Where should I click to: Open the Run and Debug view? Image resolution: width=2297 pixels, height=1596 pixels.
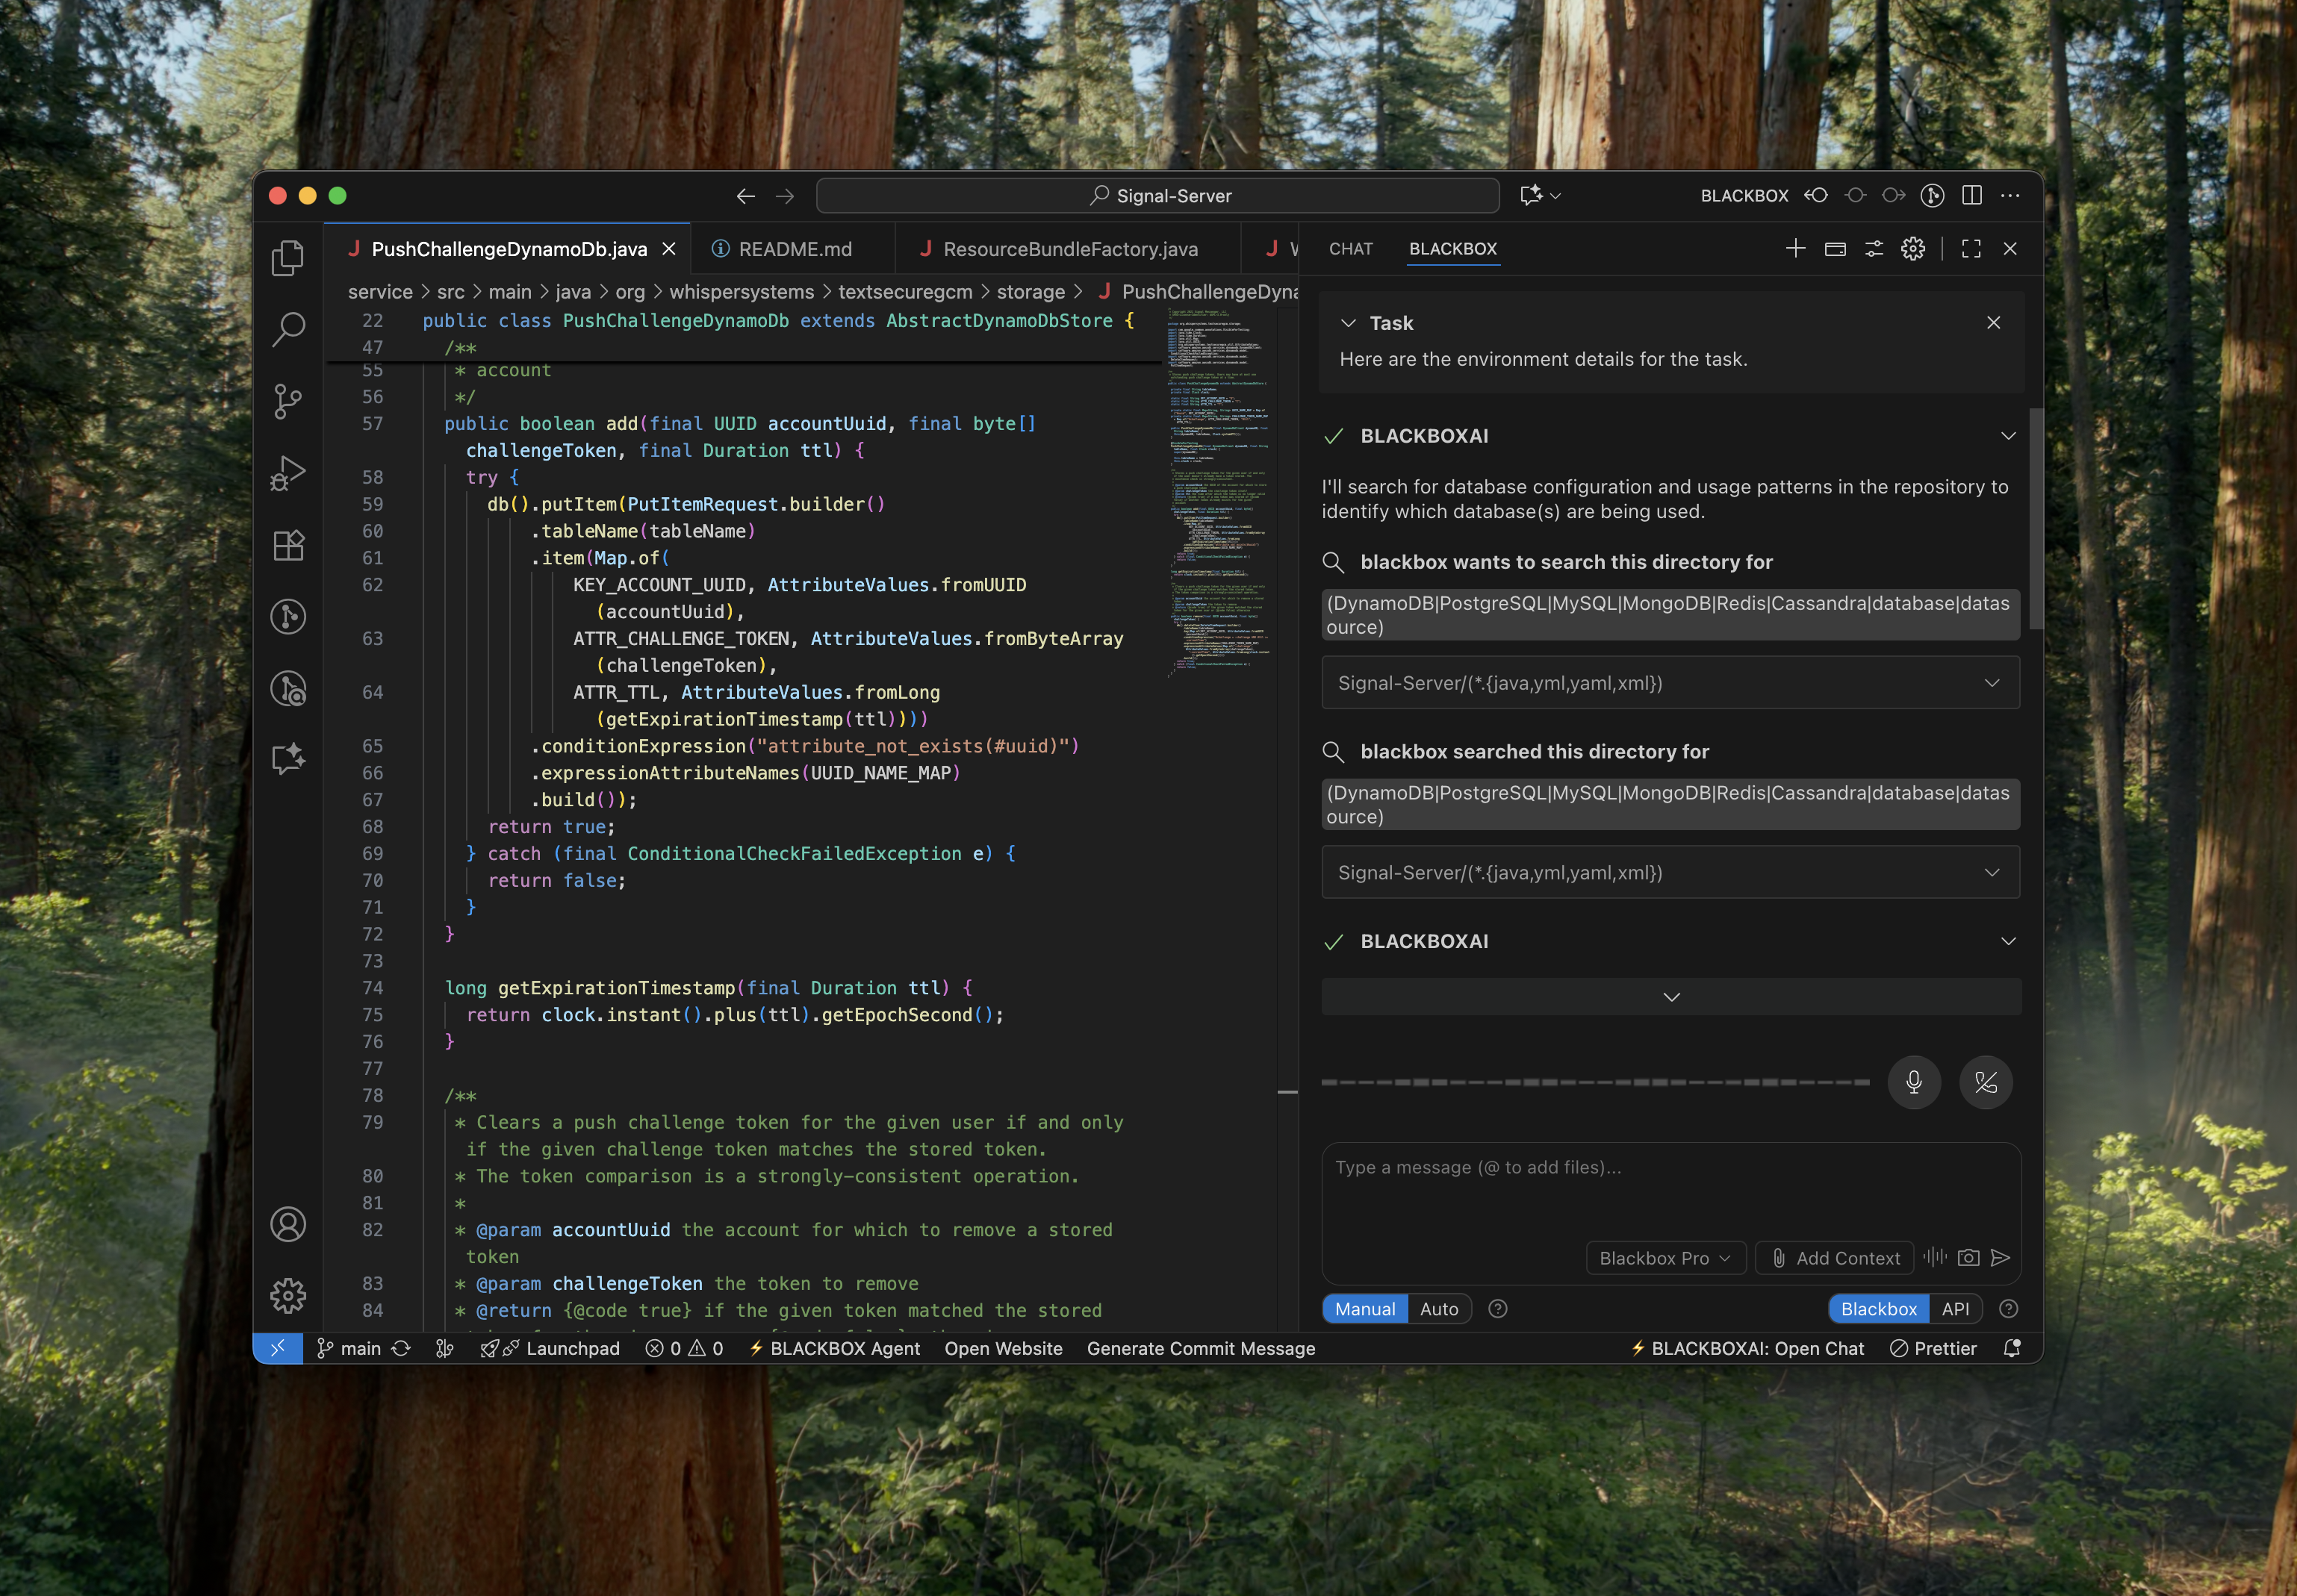288,473
